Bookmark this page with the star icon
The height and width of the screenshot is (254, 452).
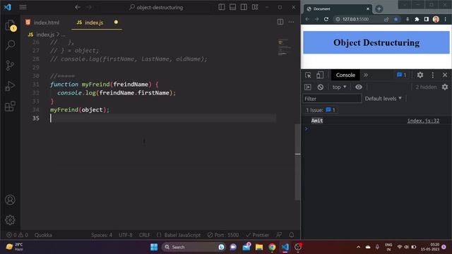395,19
